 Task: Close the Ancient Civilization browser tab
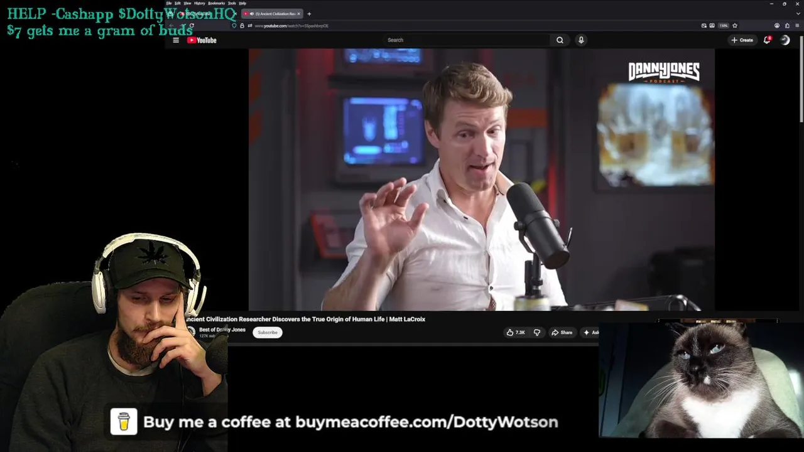point(299,14)
